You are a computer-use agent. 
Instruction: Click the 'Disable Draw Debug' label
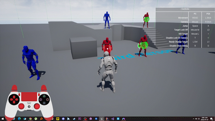click(179, 46)
